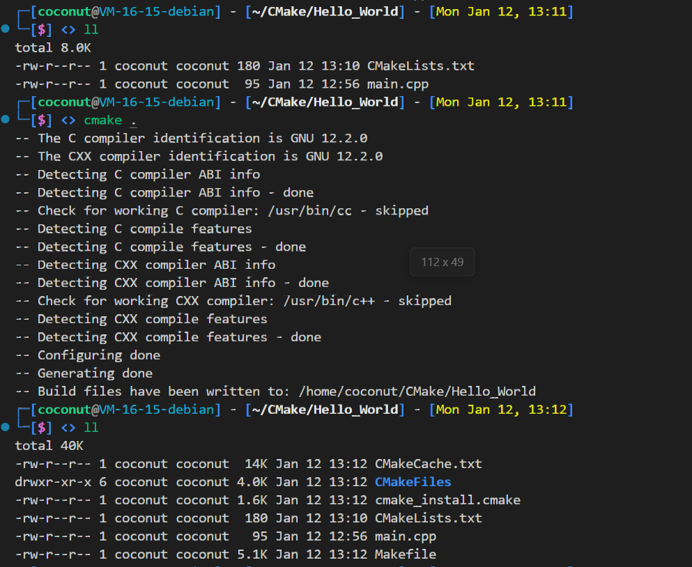Image resolution: width=692 pixels, height=567 pixels.
Task: Open the CMakeFiles directory entry
Action: pyautogui.click(x=413, y=481)
